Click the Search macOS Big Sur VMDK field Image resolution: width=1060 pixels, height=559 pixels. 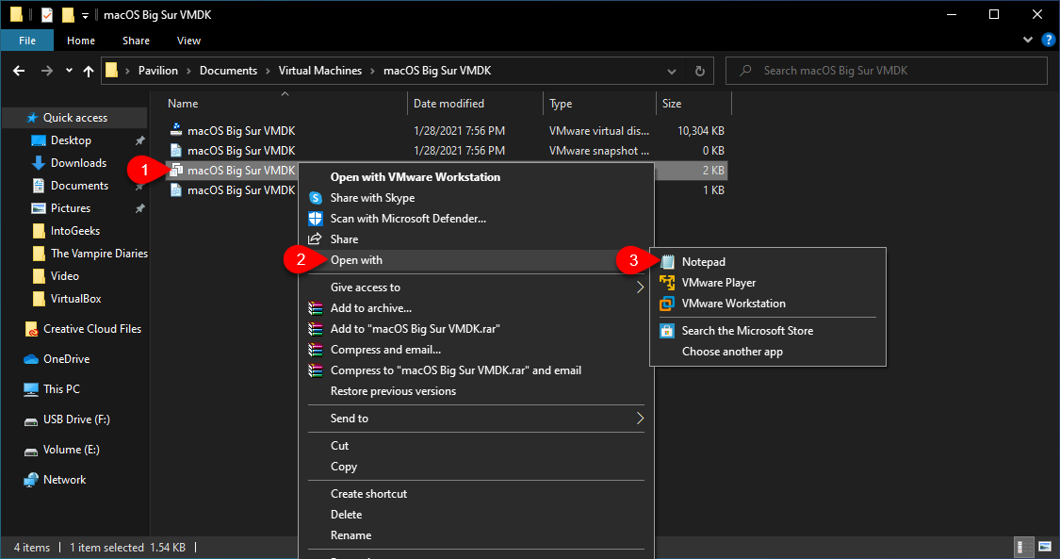coord(887,71)
